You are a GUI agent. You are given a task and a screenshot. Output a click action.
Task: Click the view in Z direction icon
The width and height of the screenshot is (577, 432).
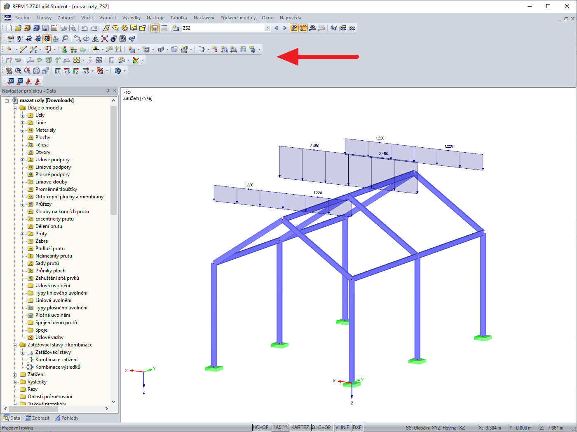point(76,71)
